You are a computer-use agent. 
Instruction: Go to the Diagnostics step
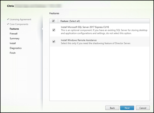pyautogui.click(x=15, y=48)
